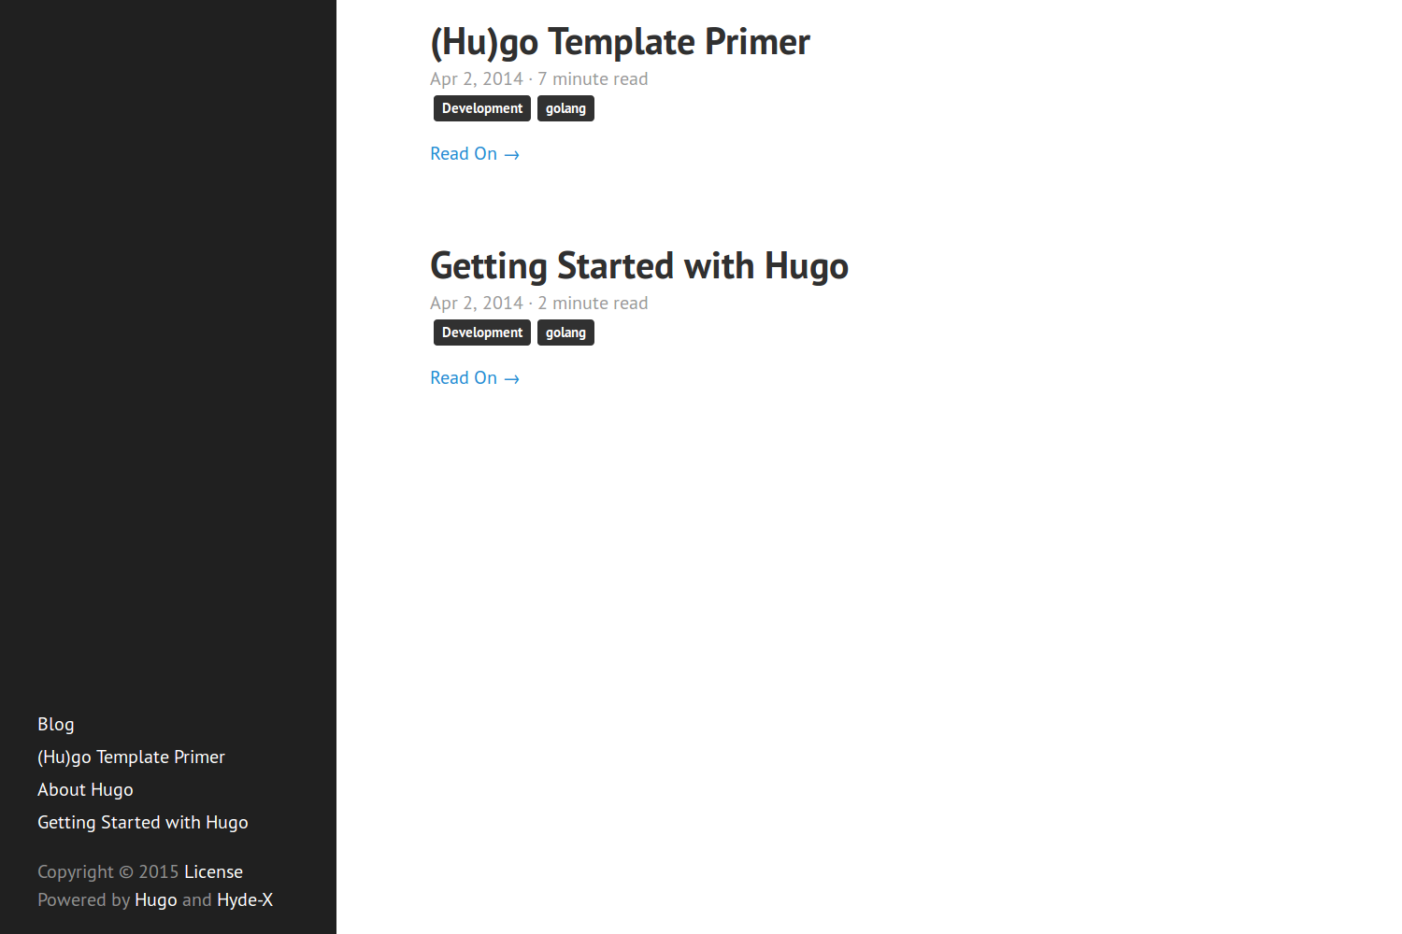Open About Hugo in the sidebar

click(x=85, y=790)
